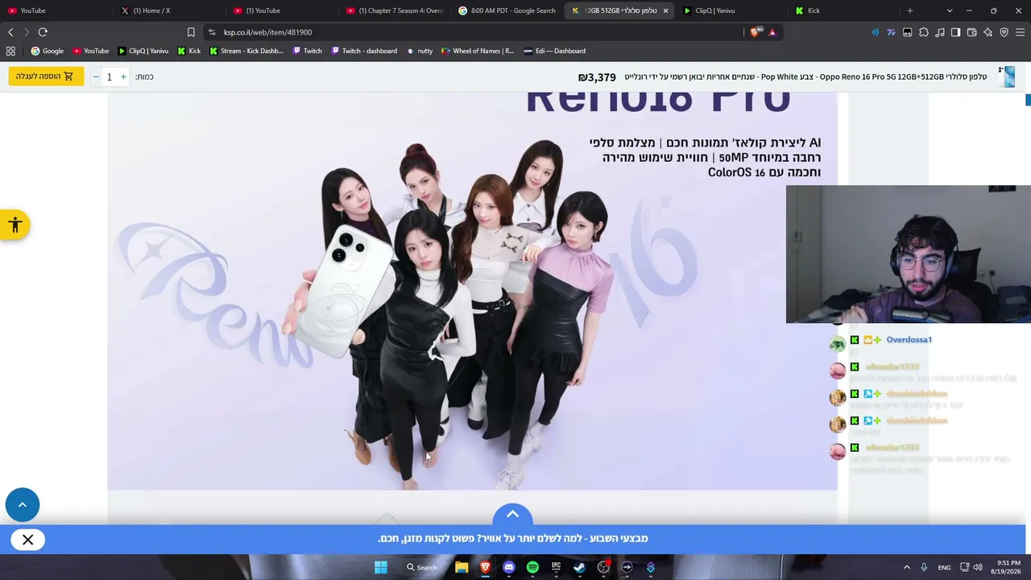Open Brave Rewards triangle icon

tap(772, 32)
